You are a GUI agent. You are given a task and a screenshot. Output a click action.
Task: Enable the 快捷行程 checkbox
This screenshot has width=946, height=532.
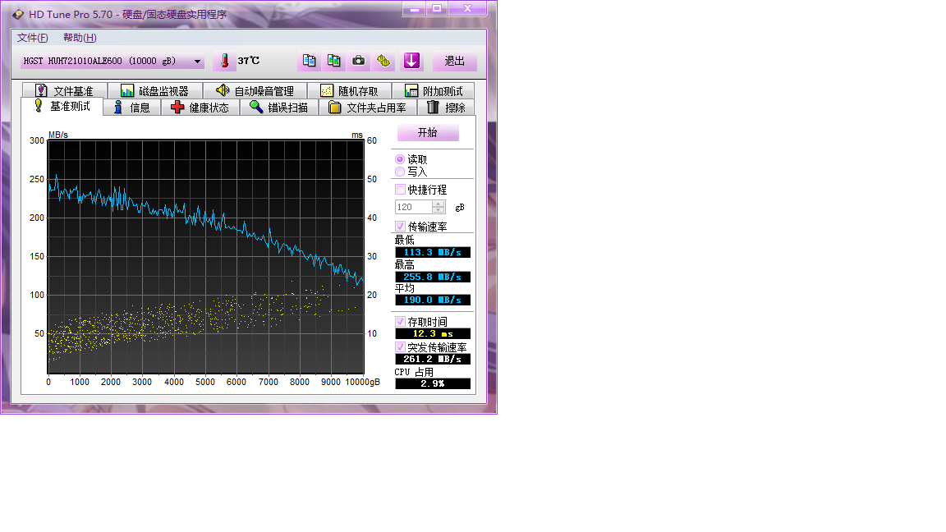tap(401, 190)
